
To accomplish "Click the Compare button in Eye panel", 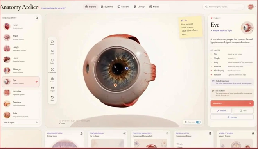I will [232, 117].
